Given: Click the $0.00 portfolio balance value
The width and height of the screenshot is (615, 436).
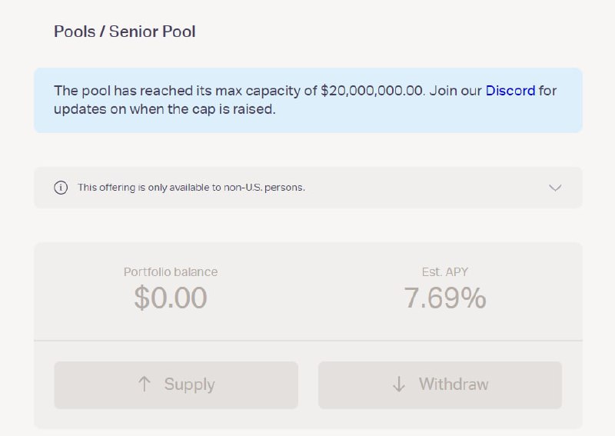Looking at the screenshot, I should coord(171,298).
